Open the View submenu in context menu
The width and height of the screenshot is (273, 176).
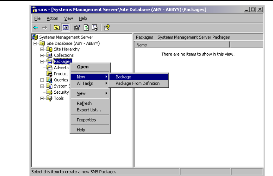tap(90, 93)
